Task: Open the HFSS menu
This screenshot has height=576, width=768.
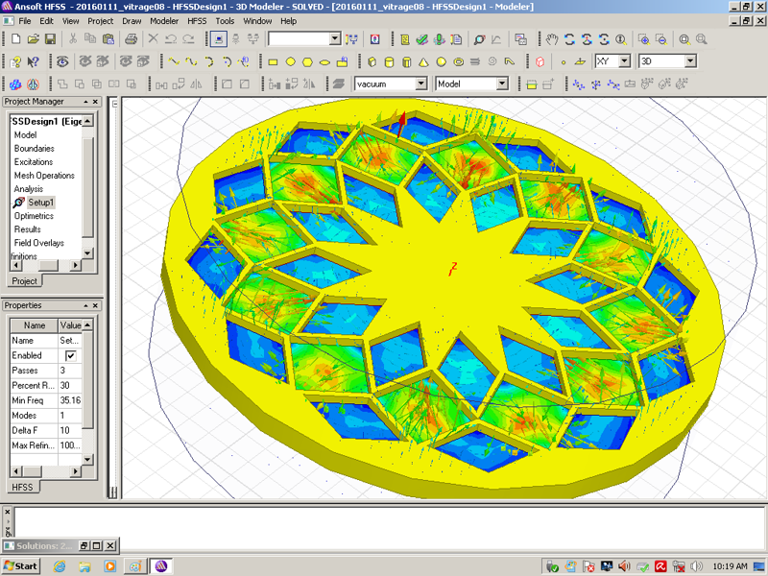Action: click(x=196, y=20)
